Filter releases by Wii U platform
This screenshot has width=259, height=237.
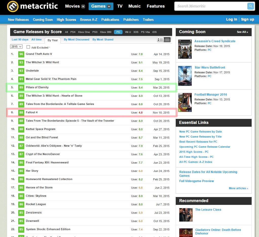(x=128, y=32)
